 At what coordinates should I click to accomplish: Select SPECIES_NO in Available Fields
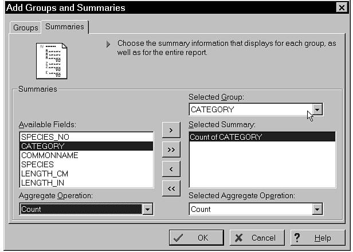(x=45, y=137)
